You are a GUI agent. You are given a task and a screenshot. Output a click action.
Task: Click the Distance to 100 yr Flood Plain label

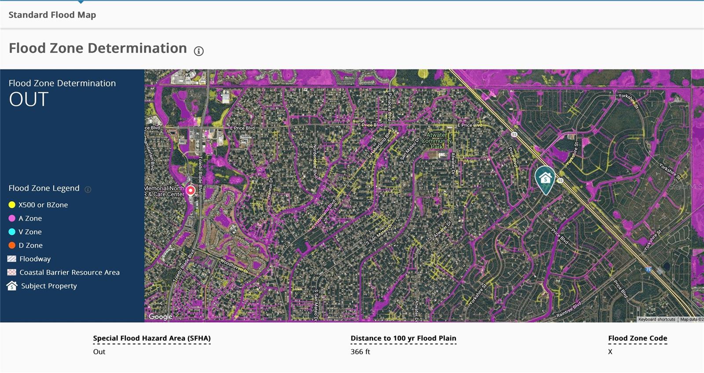[x=403, y=338]
